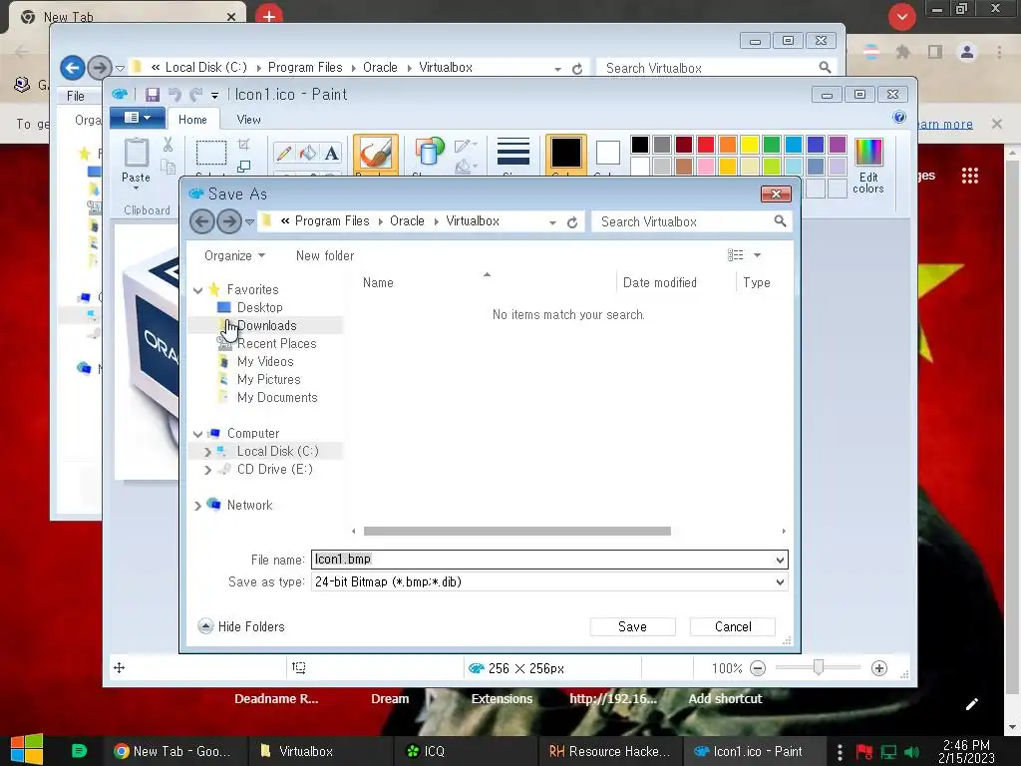1021x766 pixels.
Task: Go forward in the Save As dialog
Action: point(228,221)
